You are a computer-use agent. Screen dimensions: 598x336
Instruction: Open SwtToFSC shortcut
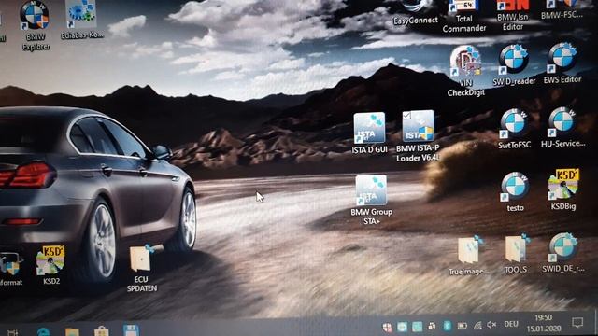click(x=514, y=129)
